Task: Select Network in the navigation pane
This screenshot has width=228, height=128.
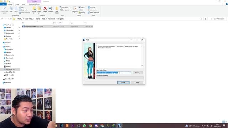Action: point(8,82)
